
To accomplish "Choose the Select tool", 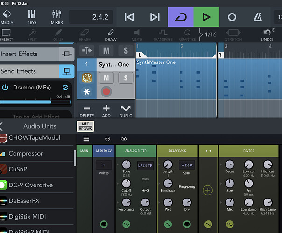I will pyautogui.click(x=6, y=35).
